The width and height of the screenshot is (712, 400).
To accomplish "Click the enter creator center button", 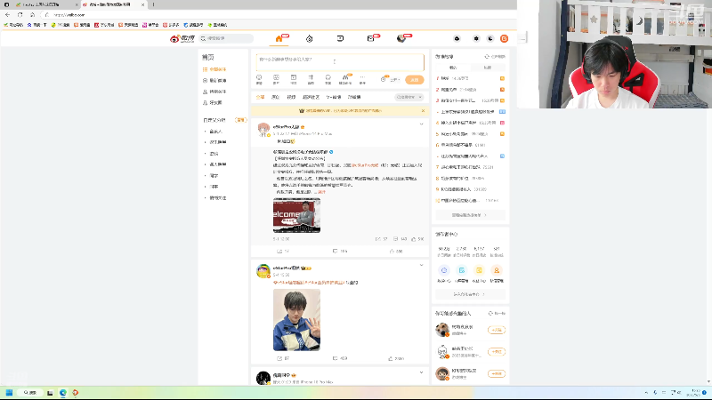I will coord(470,294).
